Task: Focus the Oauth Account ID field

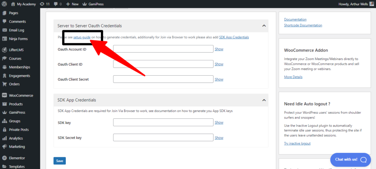Action: tap(163, 49)
